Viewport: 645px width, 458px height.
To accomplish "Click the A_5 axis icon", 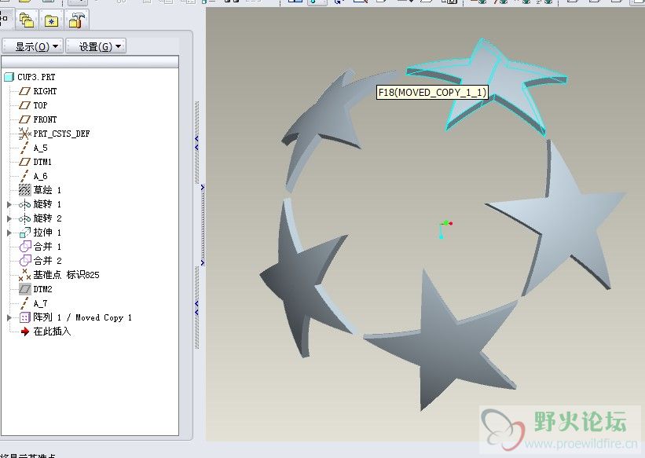I will (24, 148).
